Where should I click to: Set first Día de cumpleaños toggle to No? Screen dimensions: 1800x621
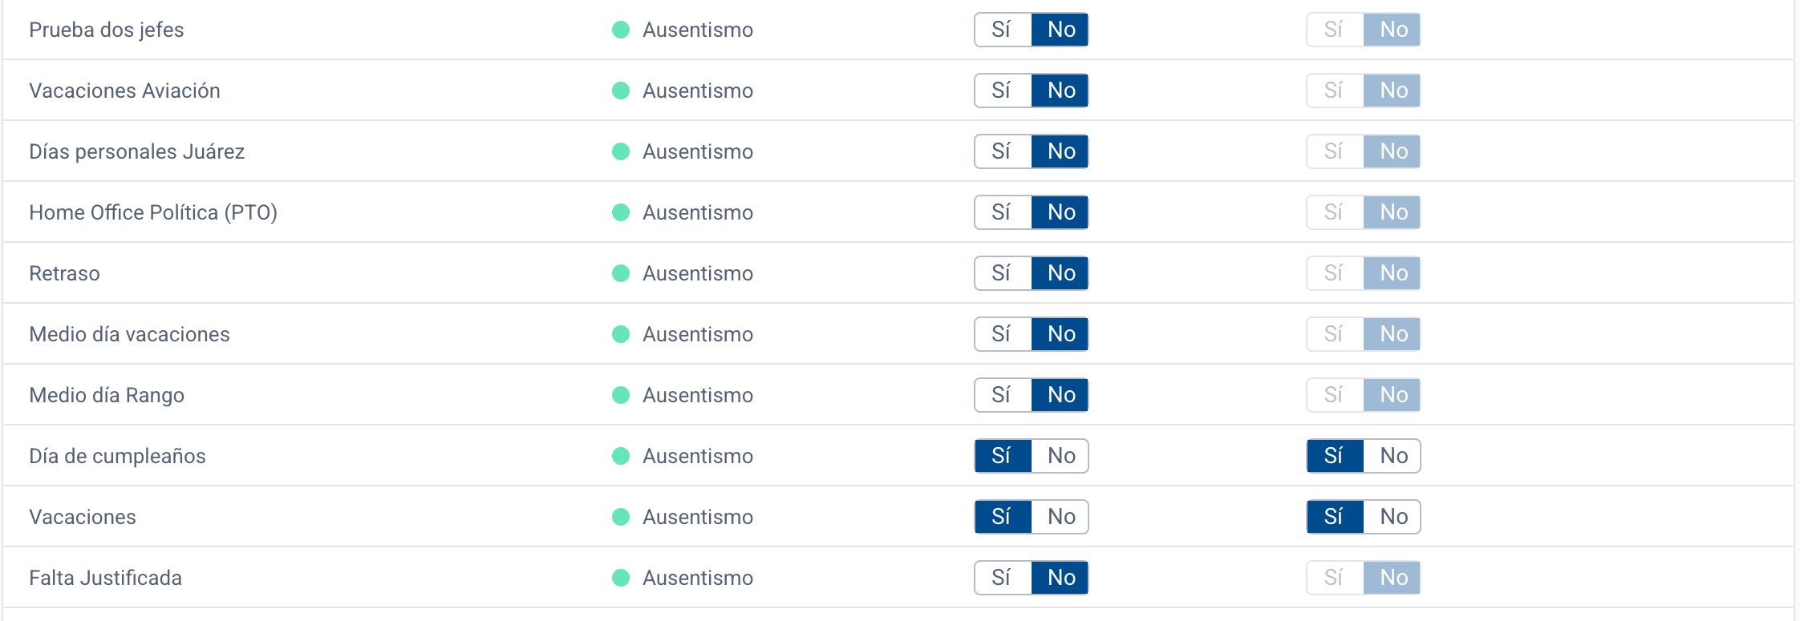(1060, 456)
